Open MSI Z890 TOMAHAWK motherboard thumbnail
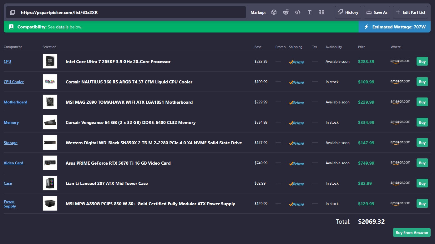435x244 pixels. (50, 102)
